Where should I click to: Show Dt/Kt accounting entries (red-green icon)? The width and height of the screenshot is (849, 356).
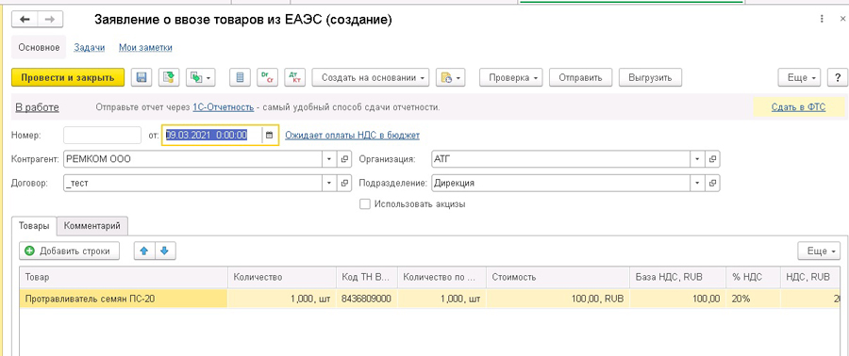pyautogui.click(x=267, y=77)
